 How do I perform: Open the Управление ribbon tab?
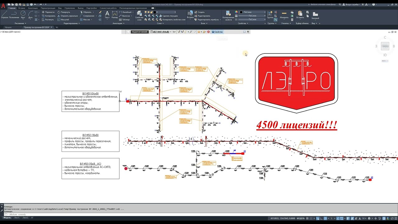click(x=70, y=8)
